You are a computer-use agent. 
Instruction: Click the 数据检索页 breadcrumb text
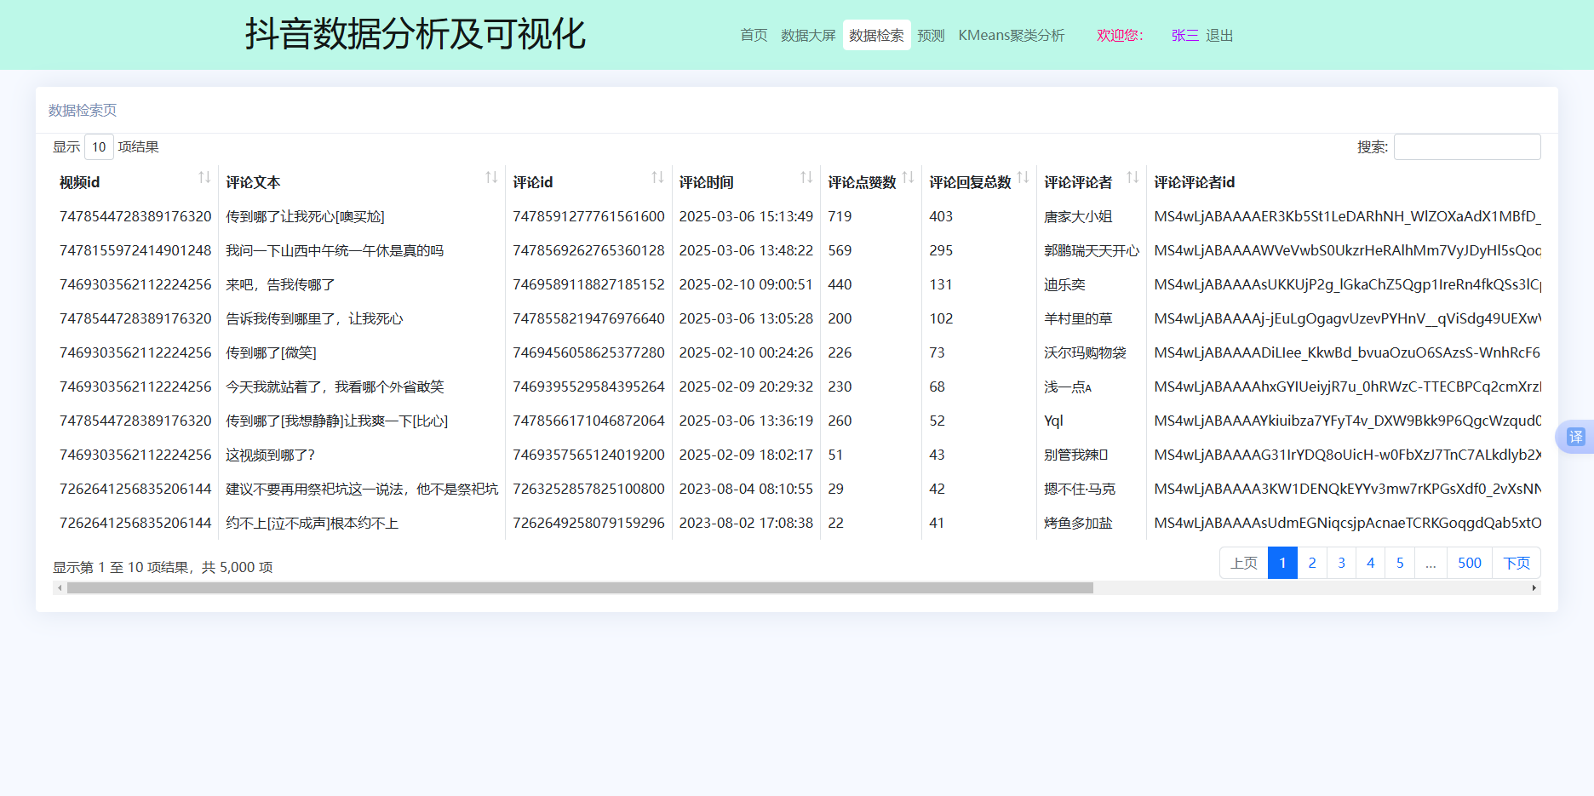83,110
